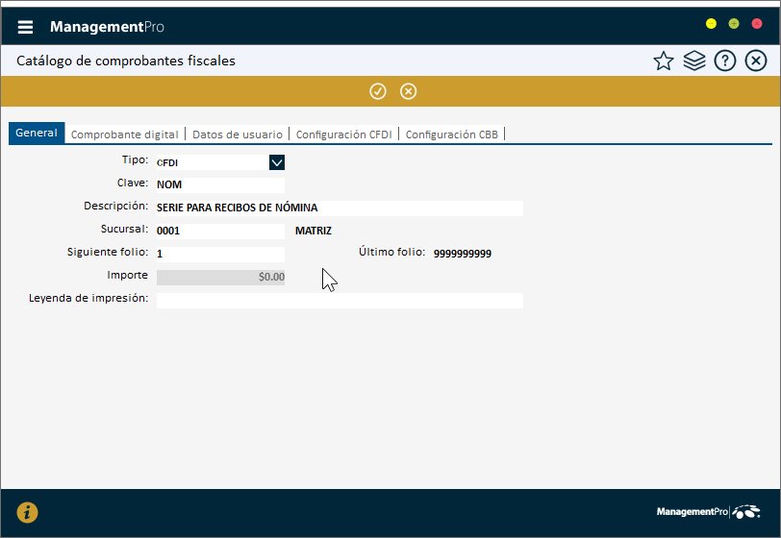Image resolution: width=781 pixels, height=538 pixels.
Task: Click the window title Catálogo de comprobantes fiscales
Action: click(125, 61)
